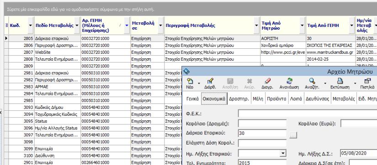Open the Μεταβολή σε column filter dropdown

[x=160, y=26]
